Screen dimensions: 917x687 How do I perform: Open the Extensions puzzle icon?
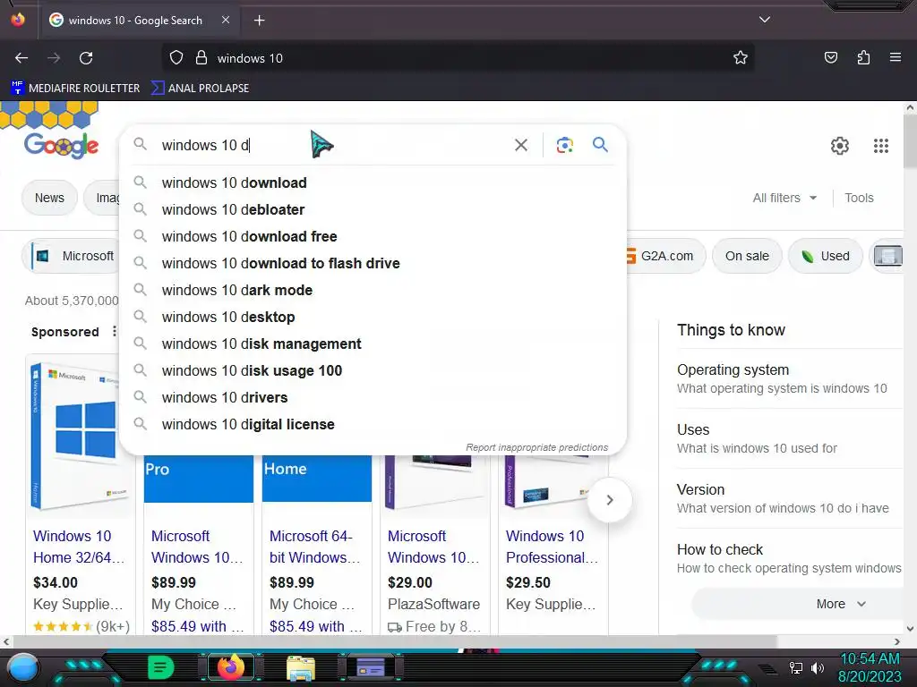(x=863, y=58)
